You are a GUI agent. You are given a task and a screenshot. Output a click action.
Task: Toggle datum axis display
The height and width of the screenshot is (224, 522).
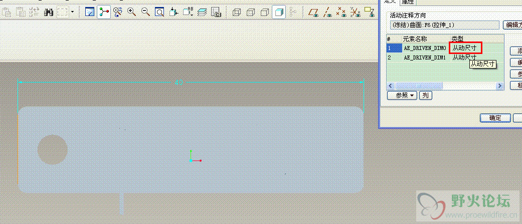tap(327, 12)
